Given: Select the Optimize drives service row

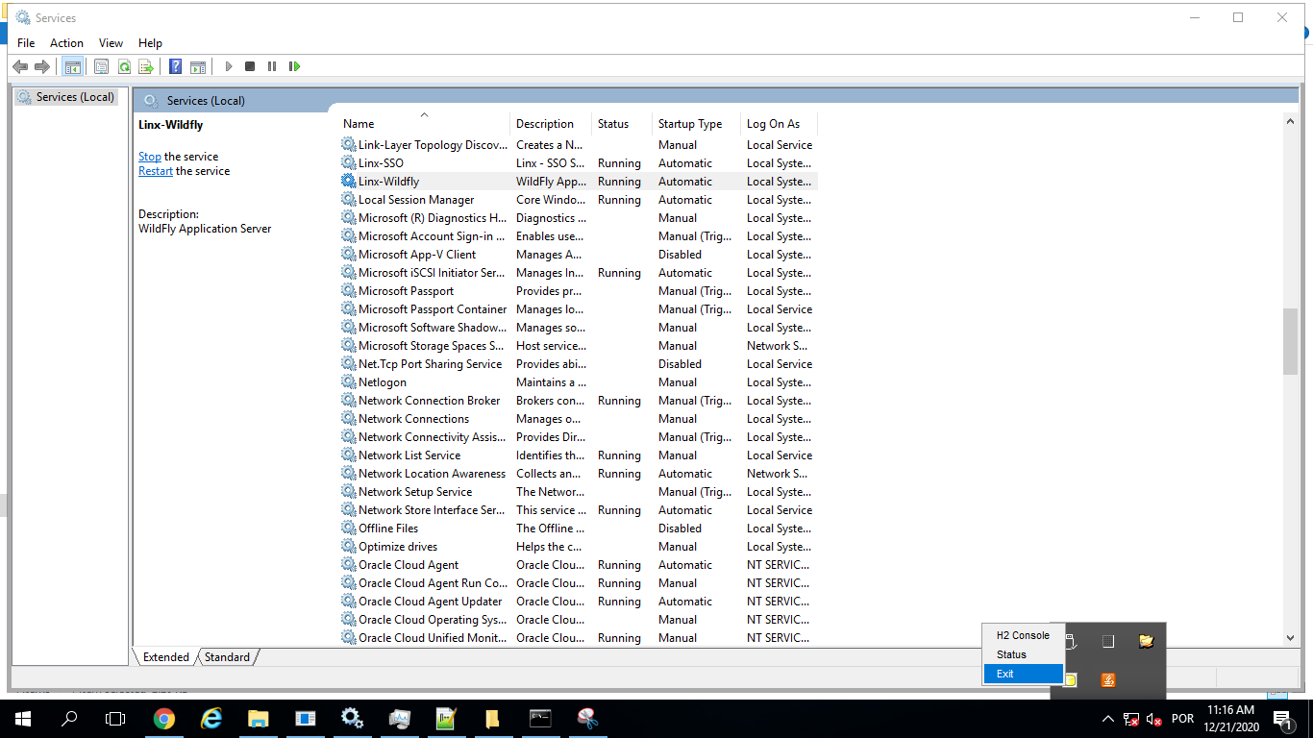Looking at the screenshot, I should pyautogui.click(x=577, y=547).
